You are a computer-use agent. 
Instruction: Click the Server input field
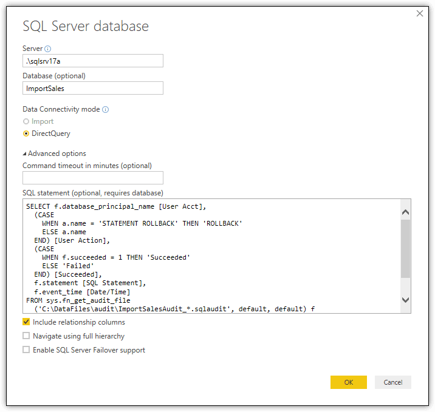tap(93, 61)
